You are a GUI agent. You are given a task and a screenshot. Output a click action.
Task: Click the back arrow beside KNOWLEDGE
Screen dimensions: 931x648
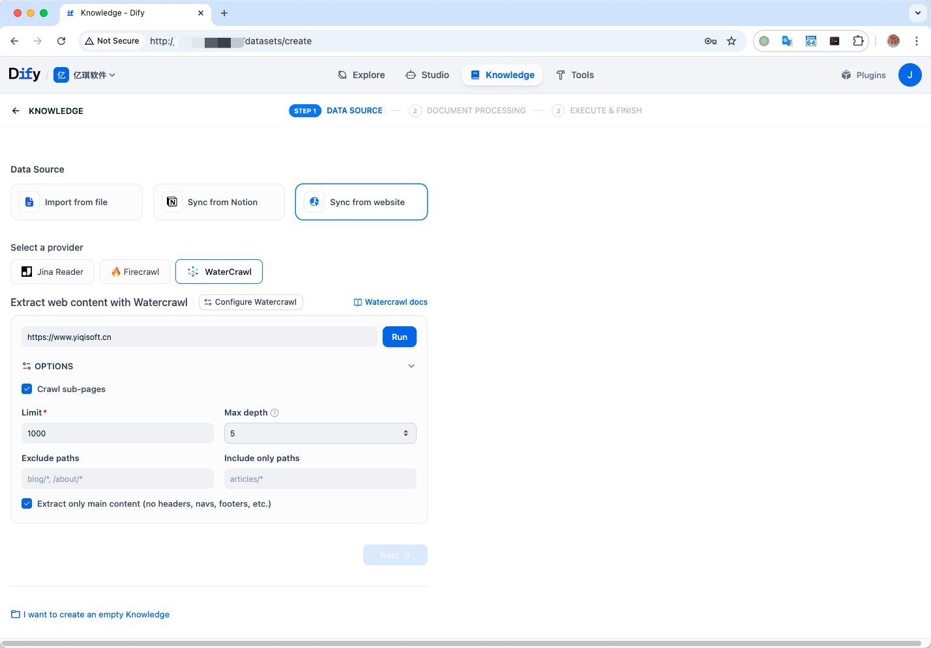pyautogui.click(x=16, y=111)
